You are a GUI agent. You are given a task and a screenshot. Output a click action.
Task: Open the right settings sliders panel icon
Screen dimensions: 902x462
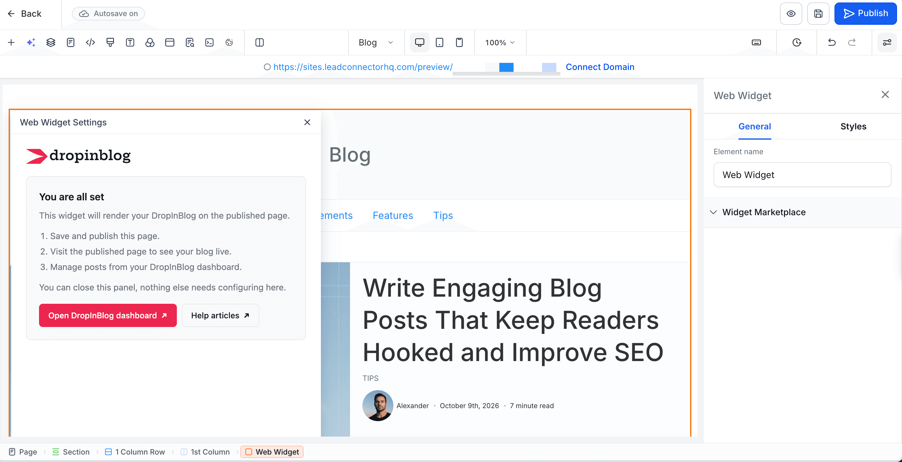click(x=887, y=42)
